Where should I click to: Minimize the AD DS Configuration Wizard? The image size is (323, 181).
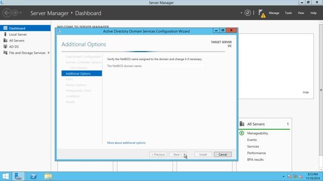pyautogui.click(x=216, y=30)
